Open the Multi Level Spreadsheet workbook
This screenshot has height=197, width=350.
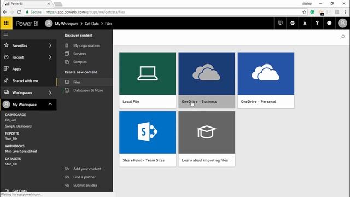tap(21, 152)
